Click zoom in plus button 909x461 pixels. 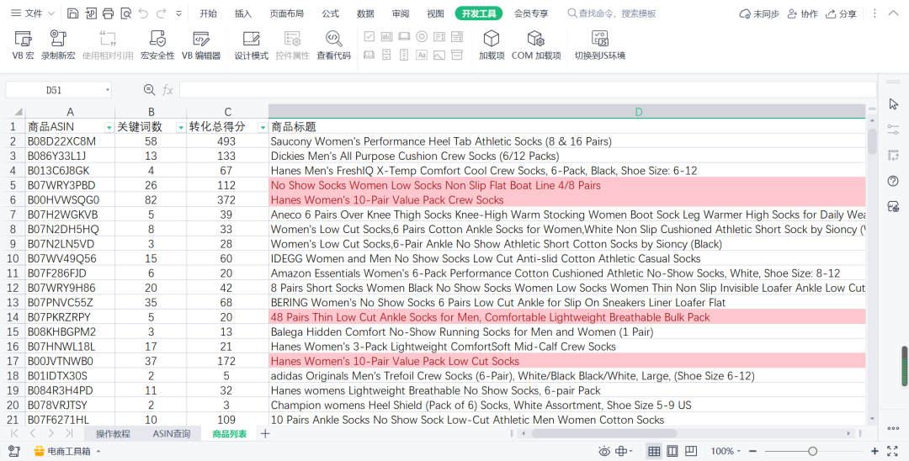(874, 451)
